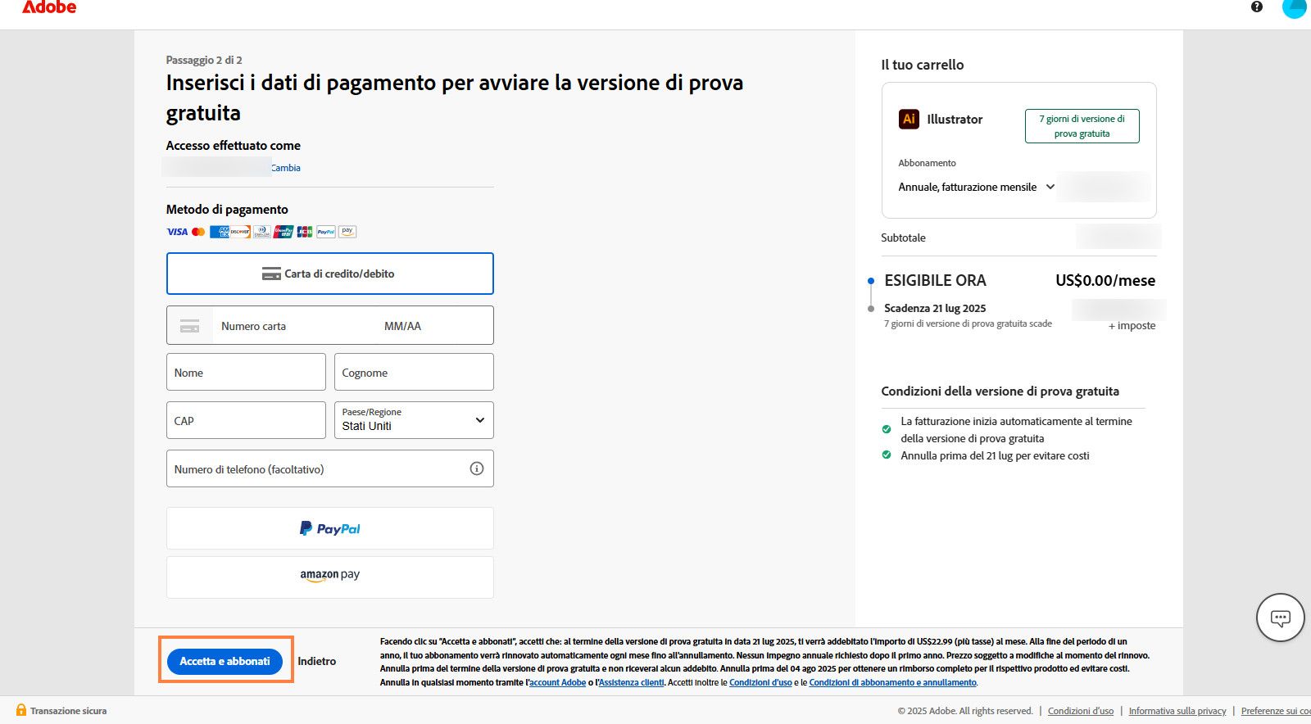Screen dimensions: 1311x724
Task: Open the help question mark icon
Action: coord(1257,7)
